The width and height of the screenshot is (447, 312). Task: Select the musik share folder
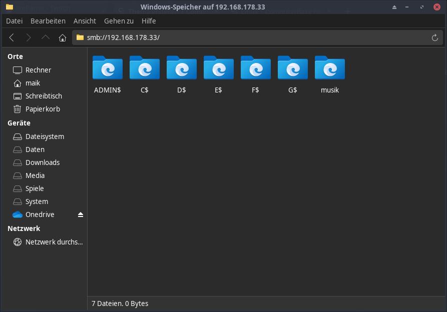(x=330, y=74)
